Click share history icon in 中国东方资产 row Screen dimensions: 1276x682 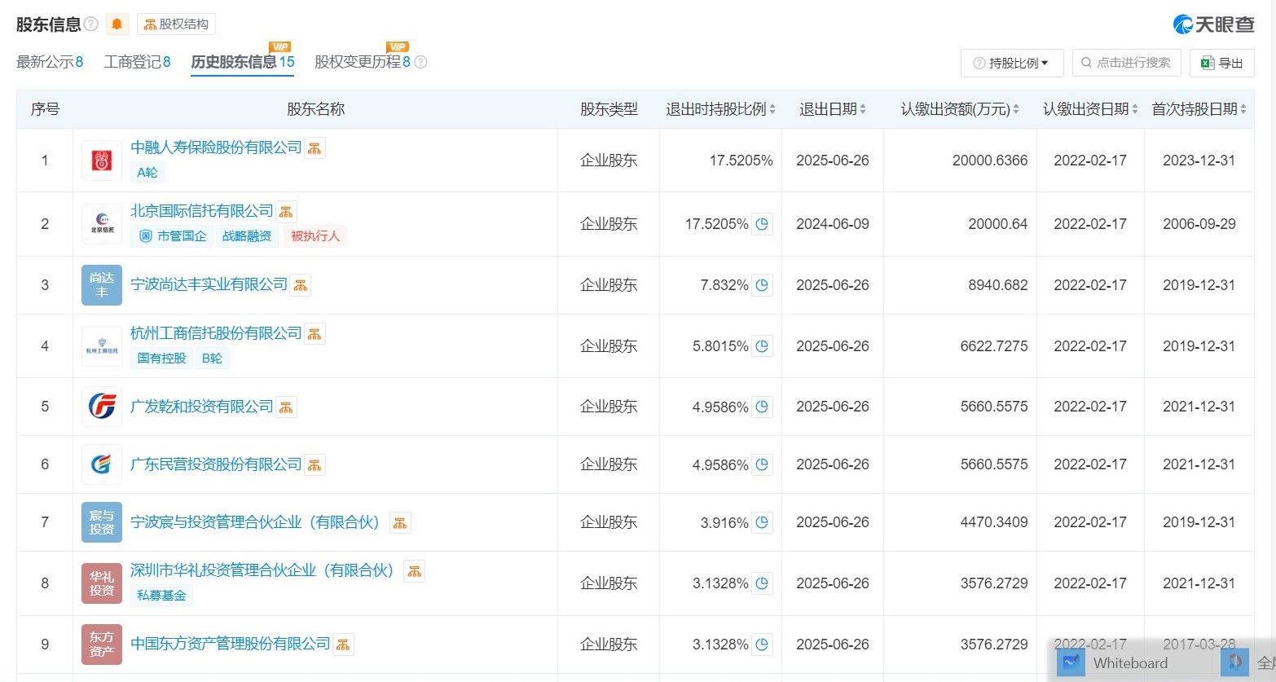pyautogui.click(x=762, y=645)
